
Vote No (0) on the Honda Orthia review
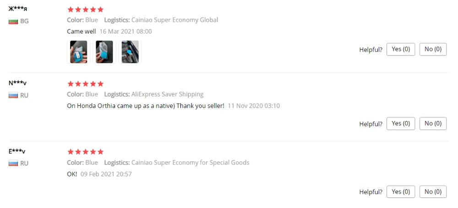click(x=433, y=124)
